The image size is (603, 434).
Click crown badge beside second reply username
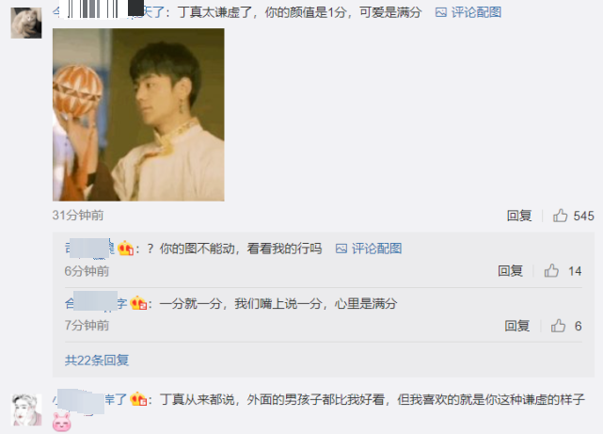[138, 303]
